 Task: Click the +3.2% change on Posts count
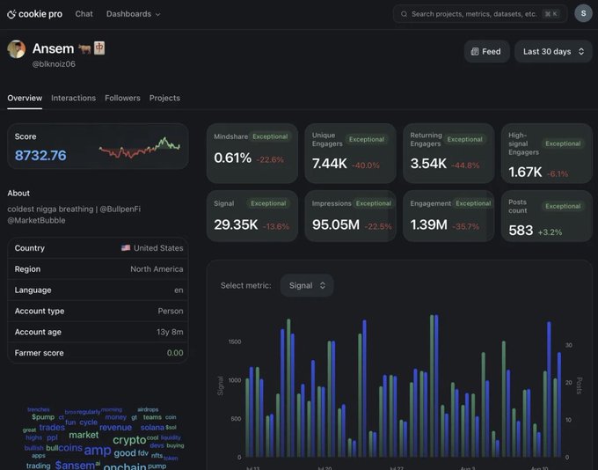(550, 232)
